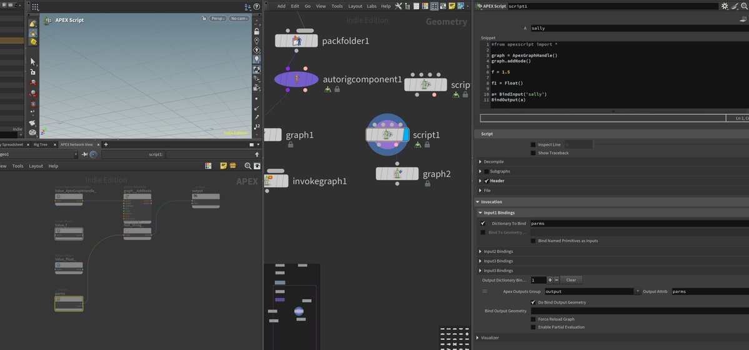
Task: Click the dotted grid icon above viewport
Action: pos(35,7)
